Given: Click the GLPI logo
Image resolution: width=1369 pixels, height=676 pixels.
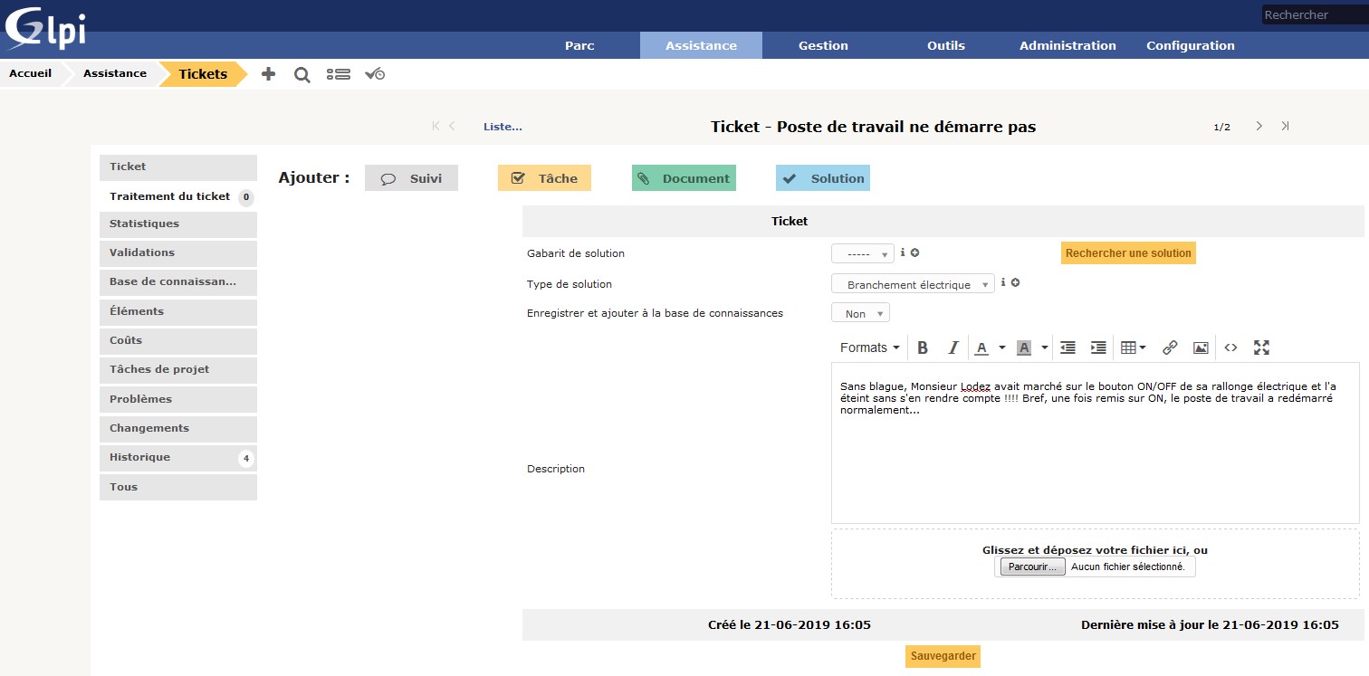Looking at the screenshot, I should point(45,29).
